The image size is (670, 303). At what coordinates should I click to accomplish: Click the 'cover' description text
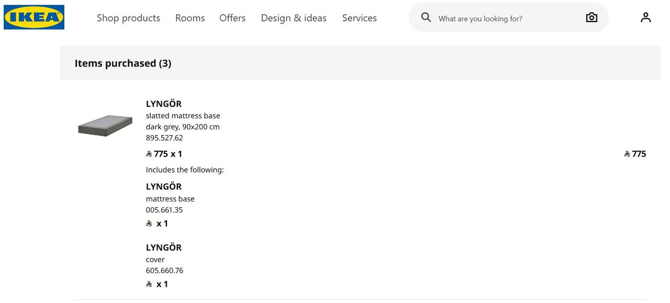155,260
